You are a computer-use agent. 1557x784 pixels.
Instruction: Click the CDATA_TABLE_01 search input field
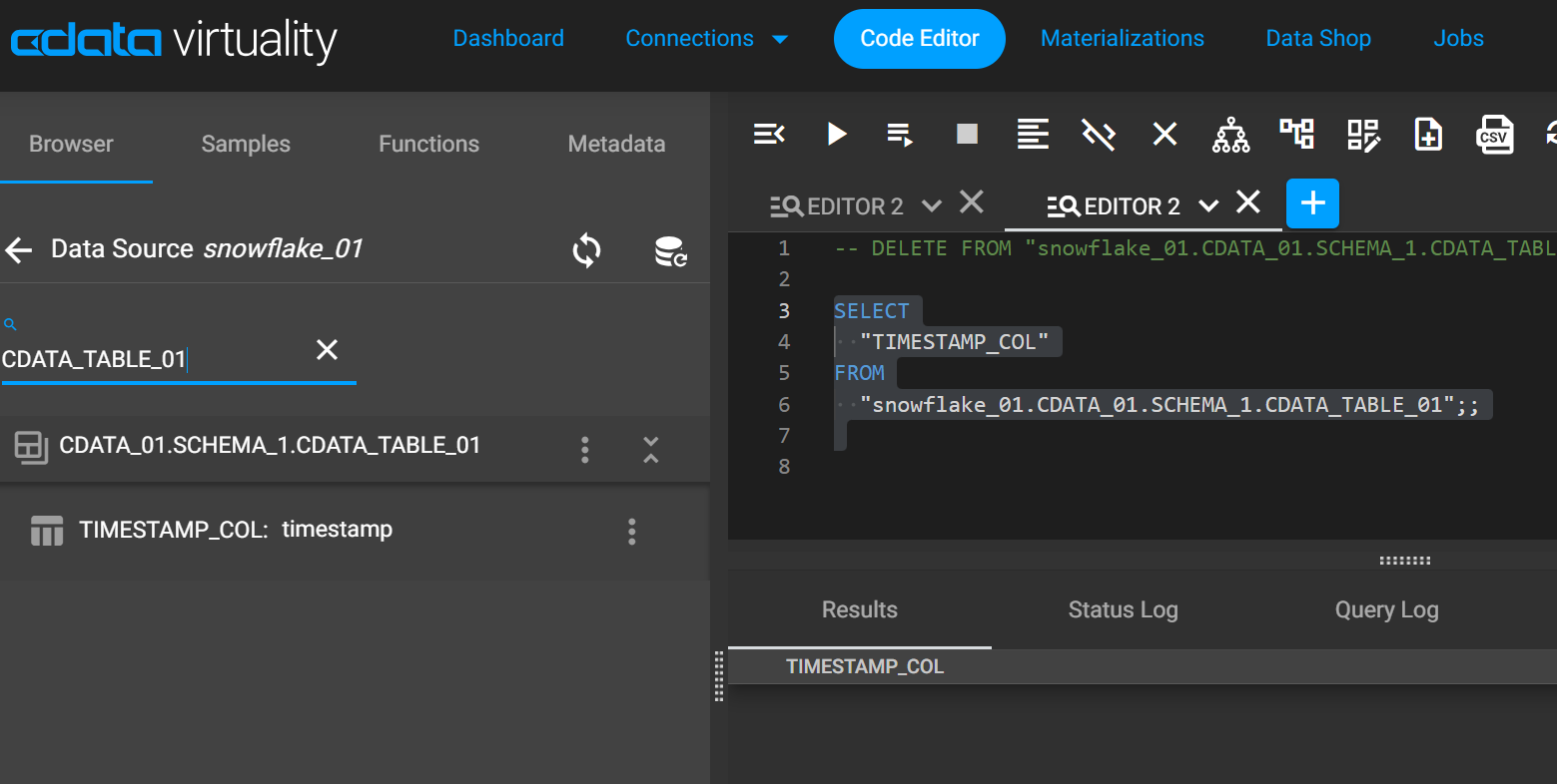pyautogui.click(x=150, y=359)
